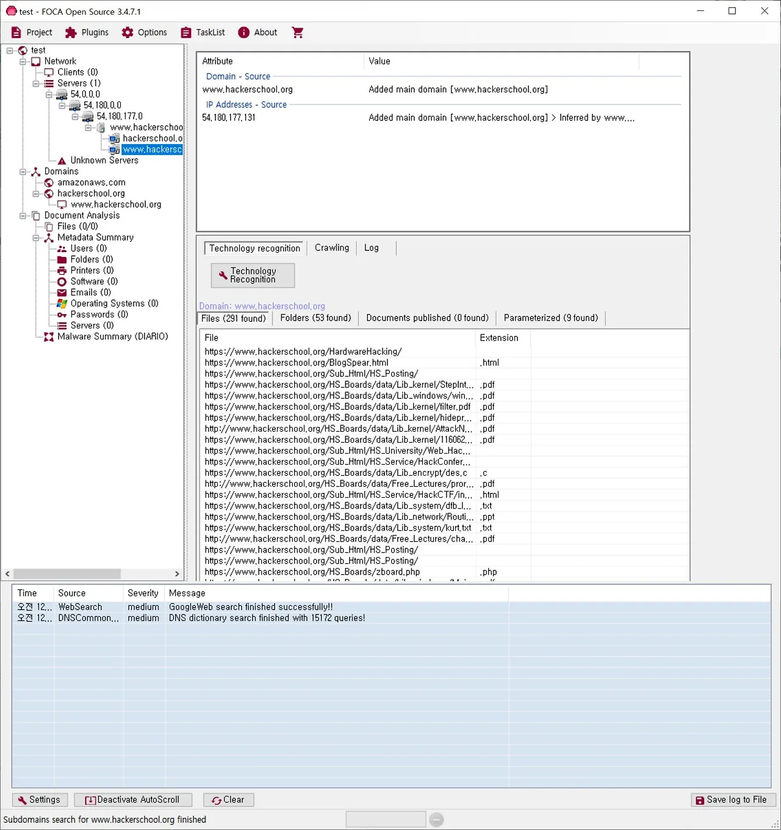
Task: Click the Printers icon
Action: pos(62,271)
